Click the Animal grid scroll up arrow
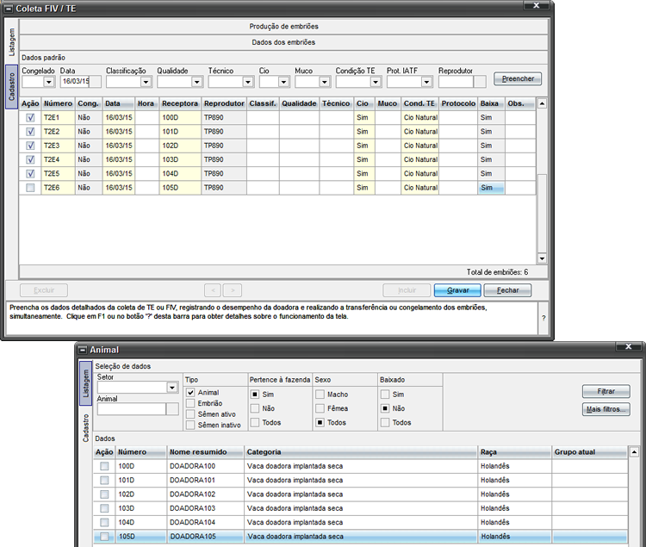 [x=634, y=452]
